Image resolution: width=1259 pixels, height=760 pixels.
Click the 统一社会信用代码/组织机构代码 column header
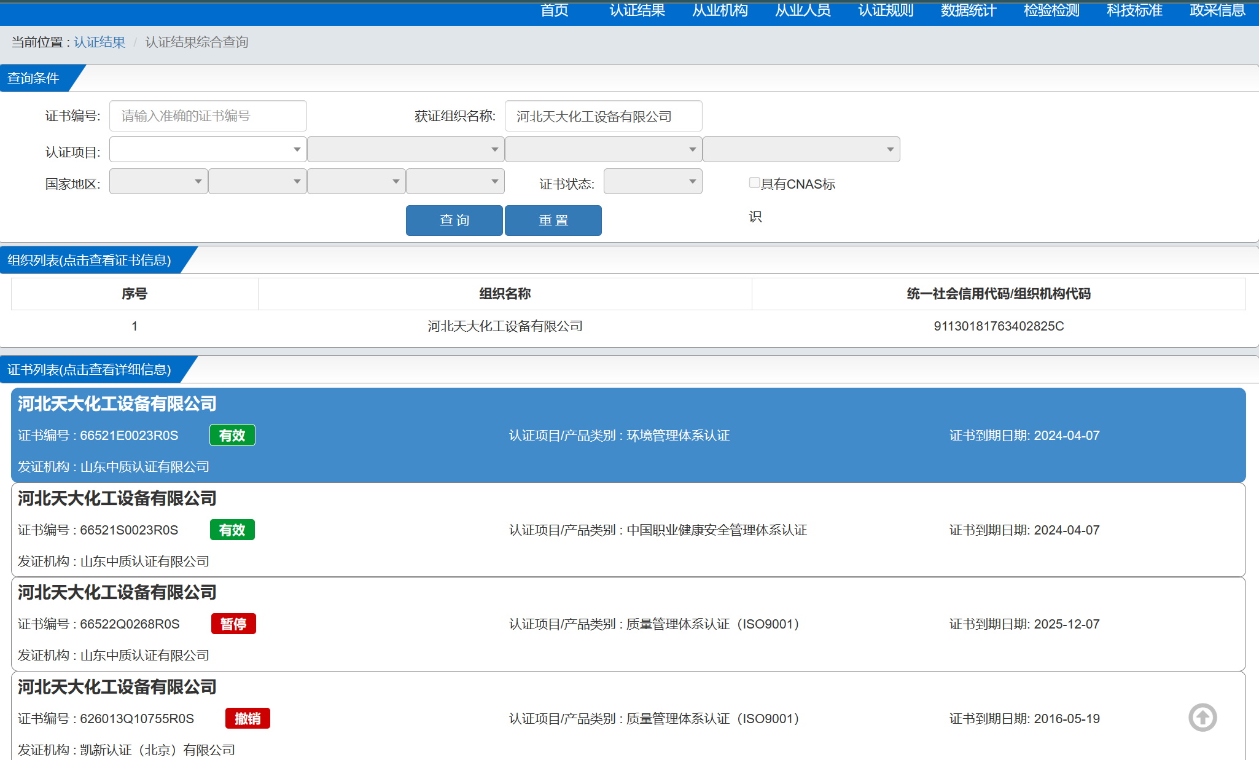point(999,294)
